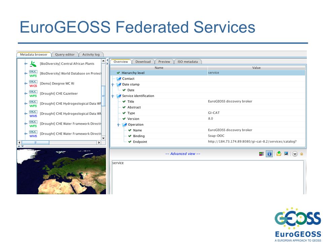The image size is (323, 242).
Task: Open the ISO metadata tab
Action: (x=188, y=62)
